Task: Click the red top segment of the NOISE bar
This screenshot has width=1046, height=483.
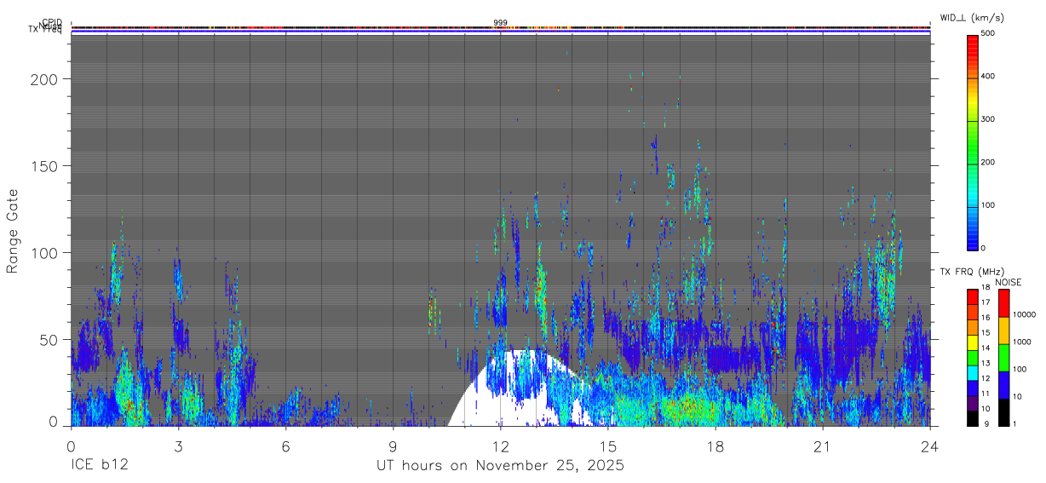Action: pos(1003,303)
